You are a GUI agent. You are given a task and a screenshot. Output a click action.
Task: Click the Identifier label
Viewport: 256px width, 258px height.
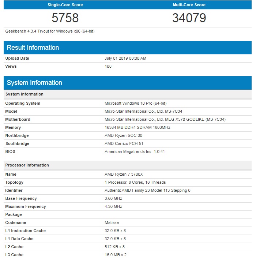click(14, 190)
